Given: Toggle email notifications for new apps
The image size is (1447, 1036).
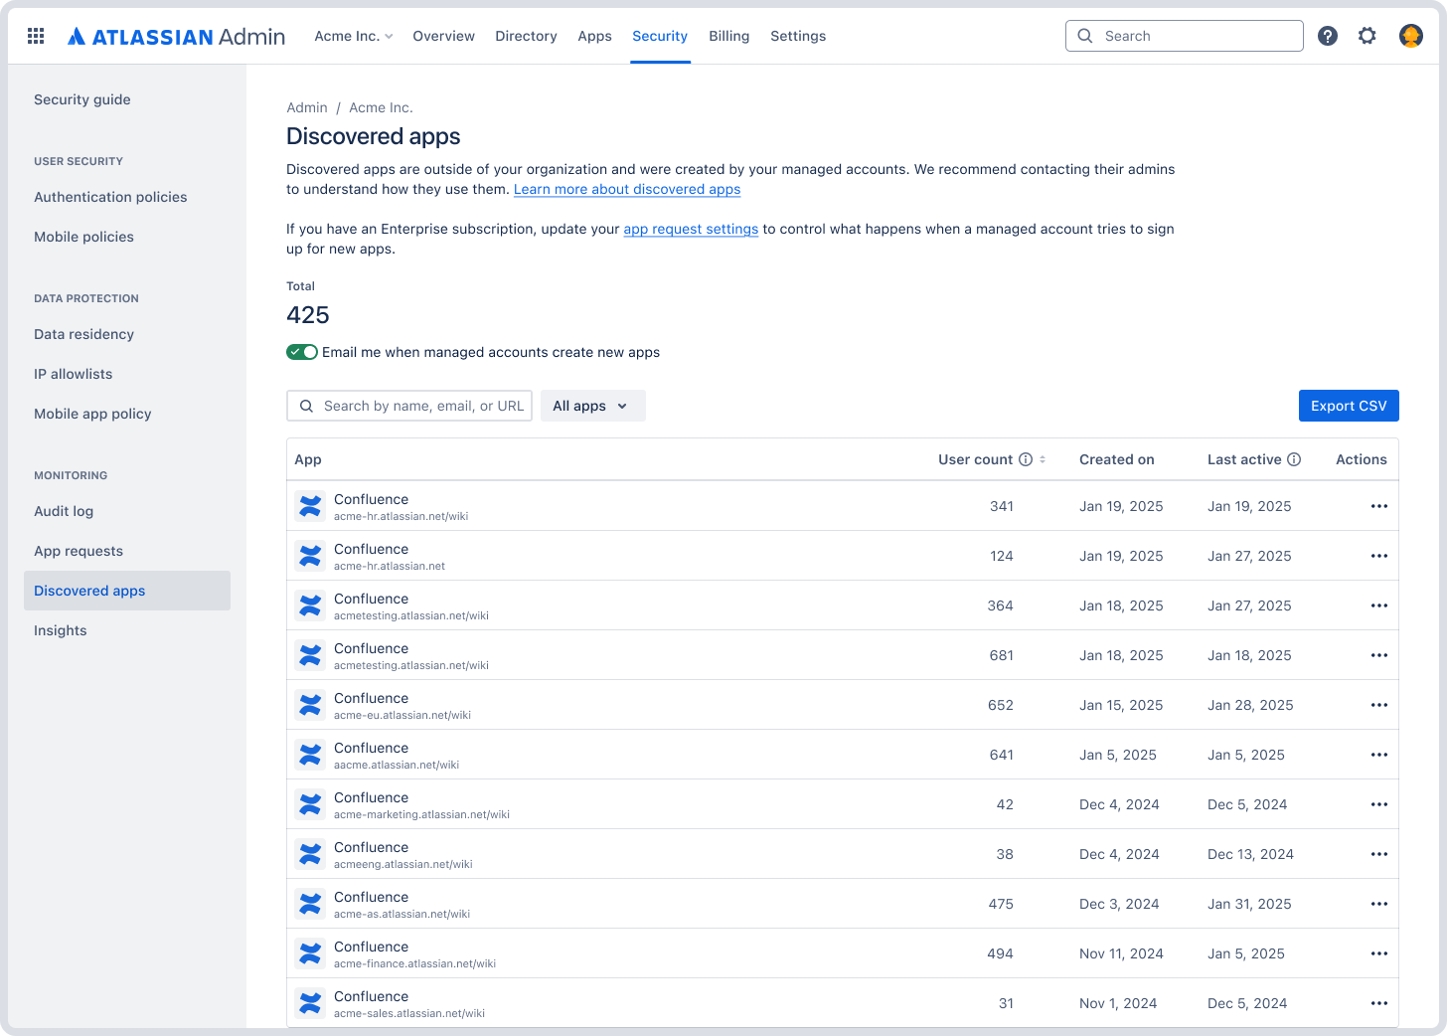Looking at the screenshot, I should [302, 352].
